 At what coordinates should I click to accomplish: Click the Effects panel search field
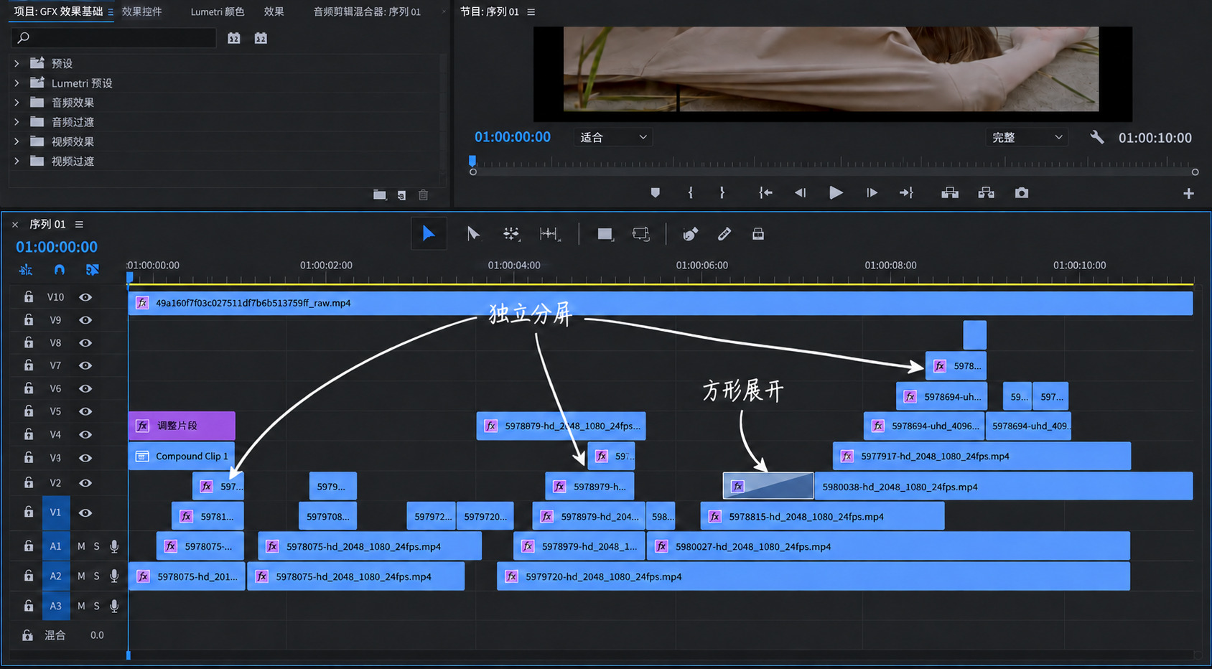tap(113, 37)
